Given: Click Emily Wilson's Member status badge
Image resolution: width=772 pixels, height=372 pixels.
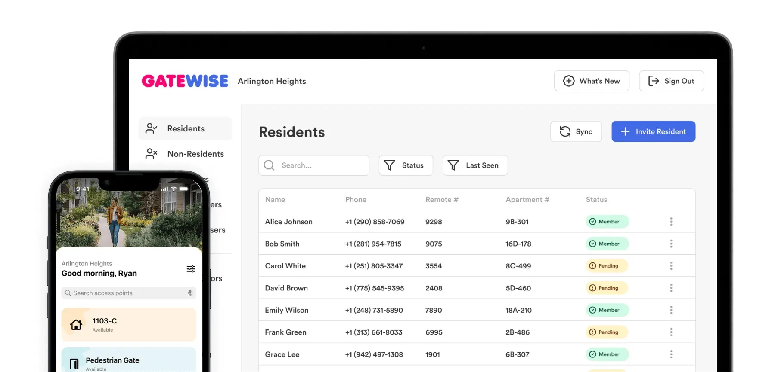Looking at the screenshot, I should 607,310.
